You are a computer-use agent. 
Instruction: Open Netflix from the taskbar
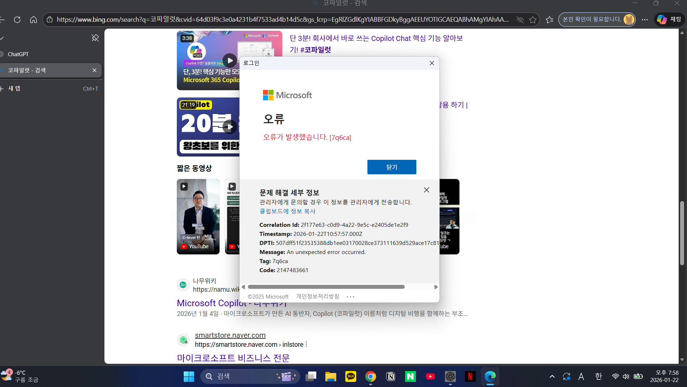click(x=470, y=376)
